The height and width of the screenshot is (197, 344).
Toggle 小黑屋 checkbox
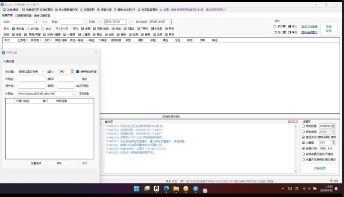pos(303,142)
